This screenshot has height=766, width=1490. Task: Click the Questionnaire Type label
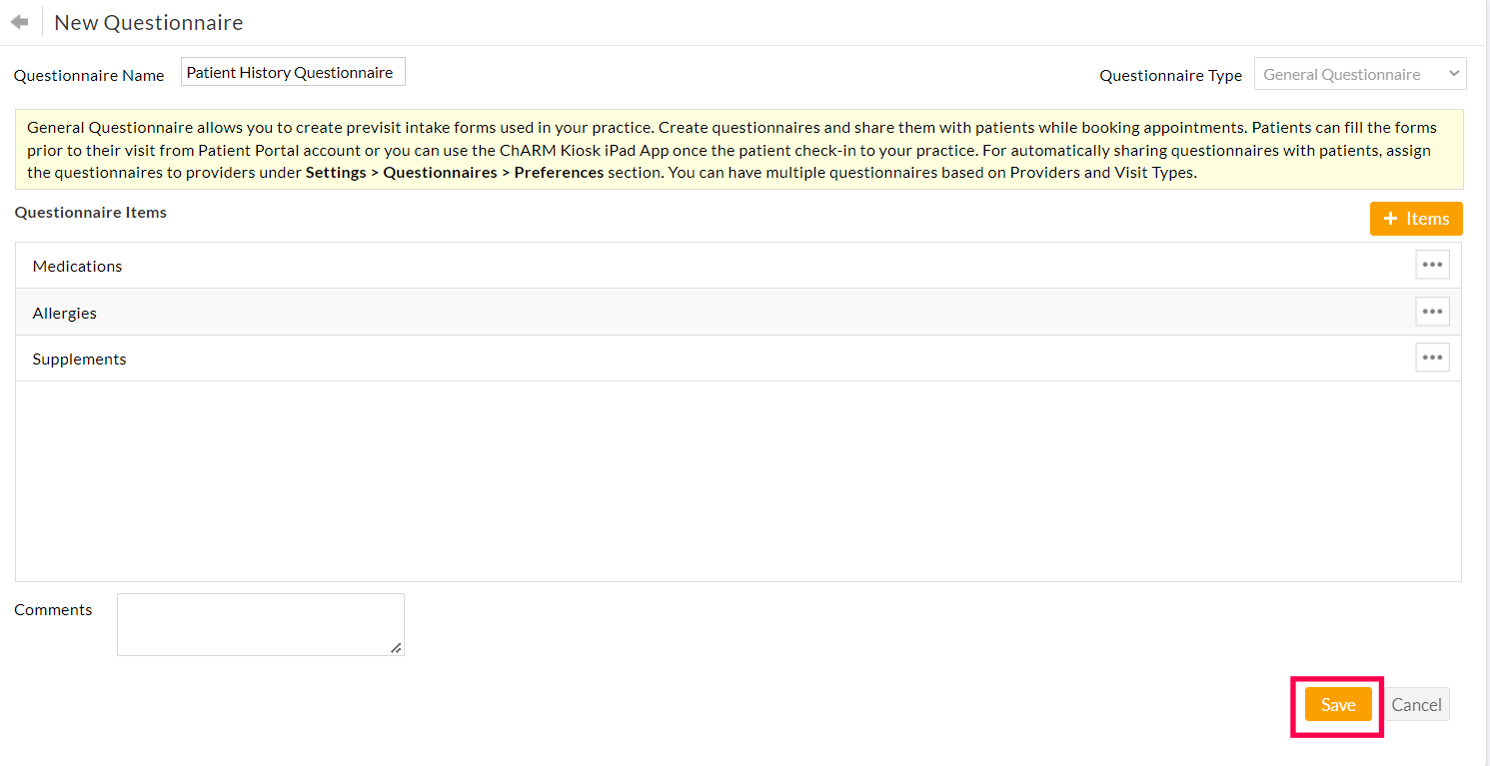(1170, 75)
